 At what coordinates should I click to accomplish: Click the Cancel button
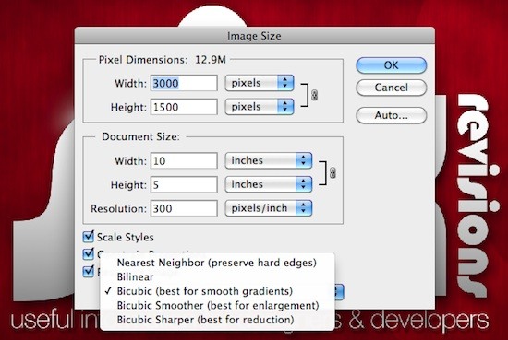point(391,88)
